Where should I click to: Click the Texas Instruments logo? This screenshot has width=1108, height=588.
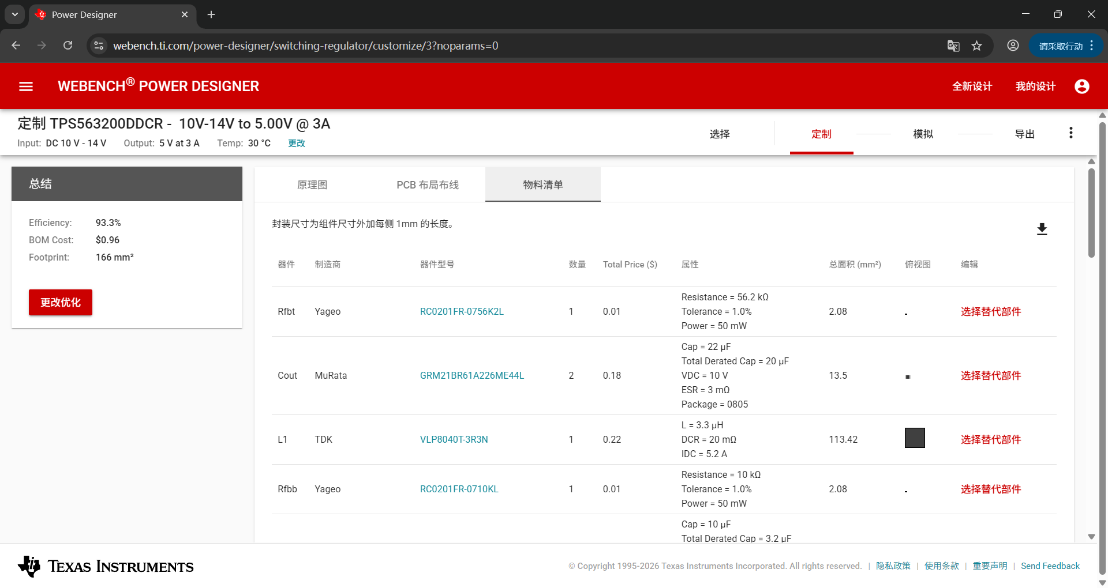pos(106,566)
